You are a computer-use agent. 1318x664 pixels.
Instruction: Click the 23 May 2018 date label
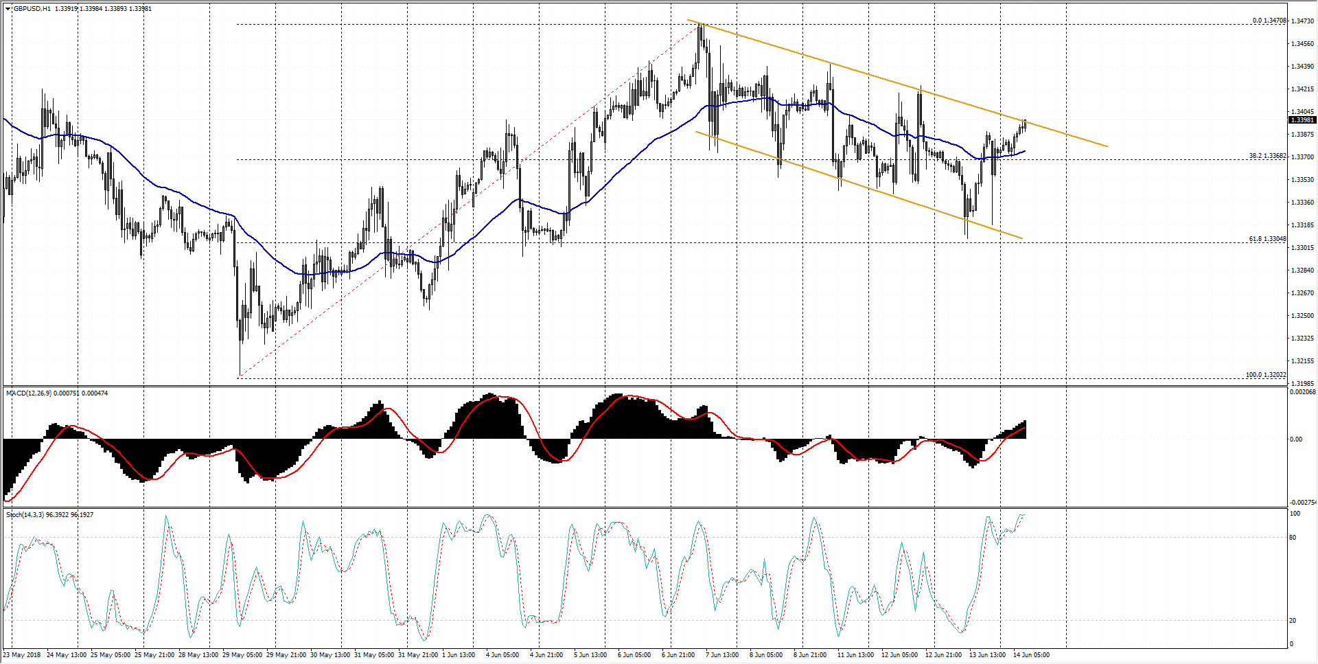point(23,655)
